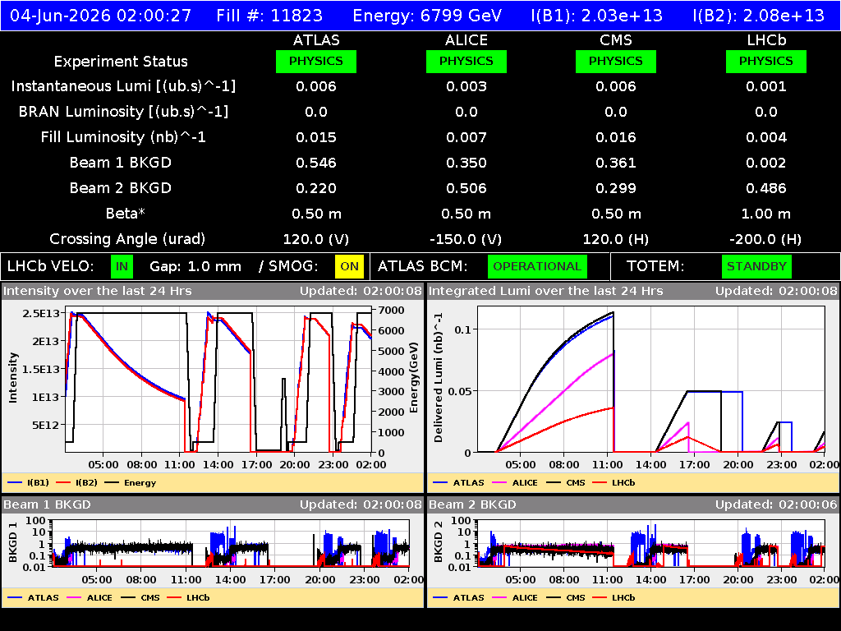The width and height of the screenshot is (841, 631).
Task: Click the ATLAS BCM OPERATIONAL indicator
Action: coord(537,267)
